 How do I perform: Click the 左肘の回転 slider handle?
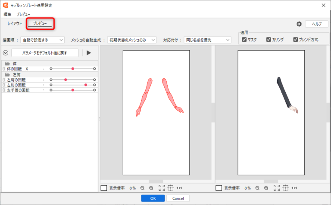[86, 85]
